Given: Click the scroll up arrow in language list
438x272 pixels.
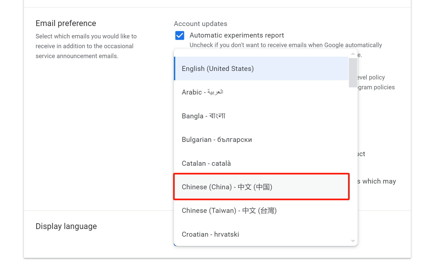Looking at the screenshot, I should pos(353,54).
